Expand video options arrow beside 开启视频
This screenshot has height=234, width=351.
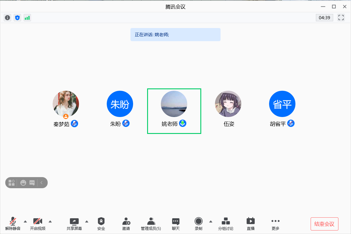(50, 221)
